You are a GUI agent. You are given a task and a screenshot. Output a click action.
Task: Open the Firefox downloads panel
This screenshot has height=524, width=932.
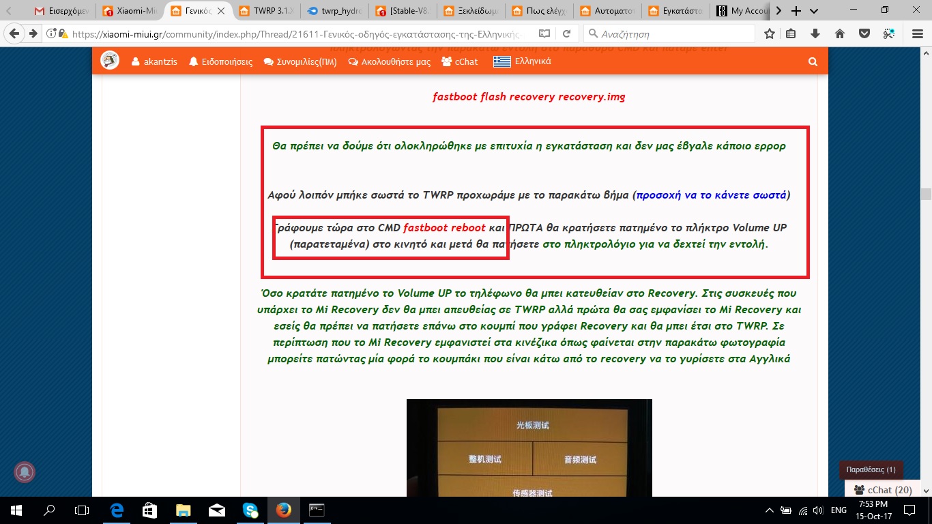pyautogui.click(x=815, y=33)
